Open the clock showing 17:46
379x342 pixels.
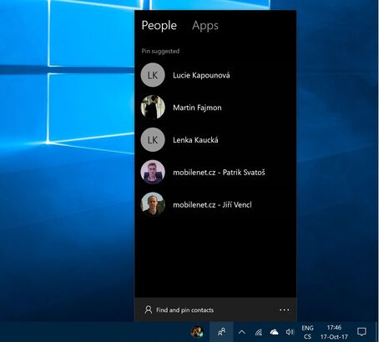tap(334, 332)
